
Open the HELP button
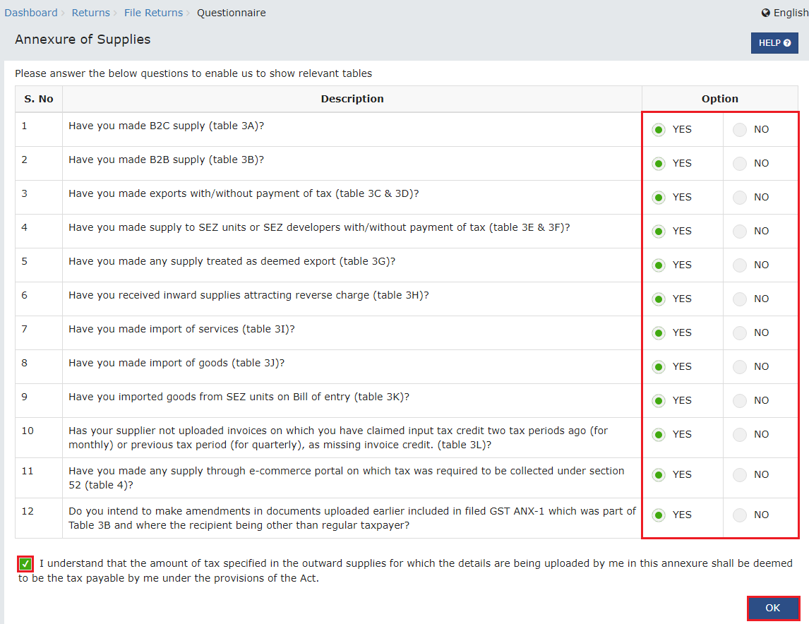click(x=774, y=43)
